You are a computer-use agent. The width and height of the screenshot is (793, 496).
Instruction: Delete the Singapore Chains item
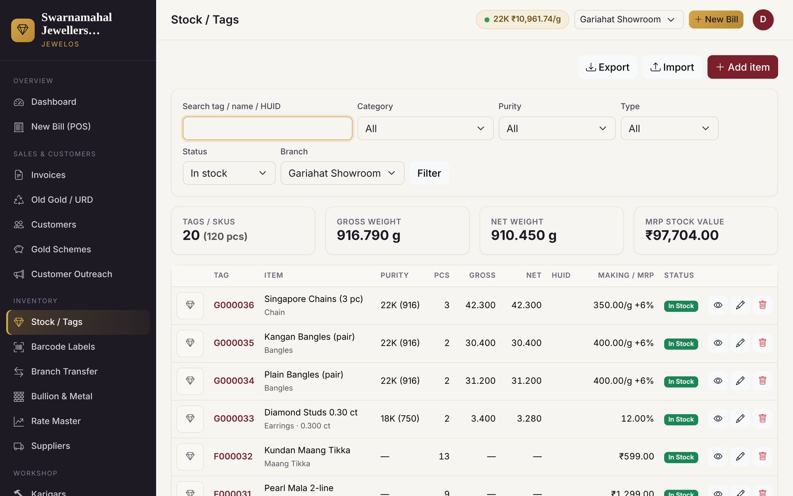click(762, 305)
